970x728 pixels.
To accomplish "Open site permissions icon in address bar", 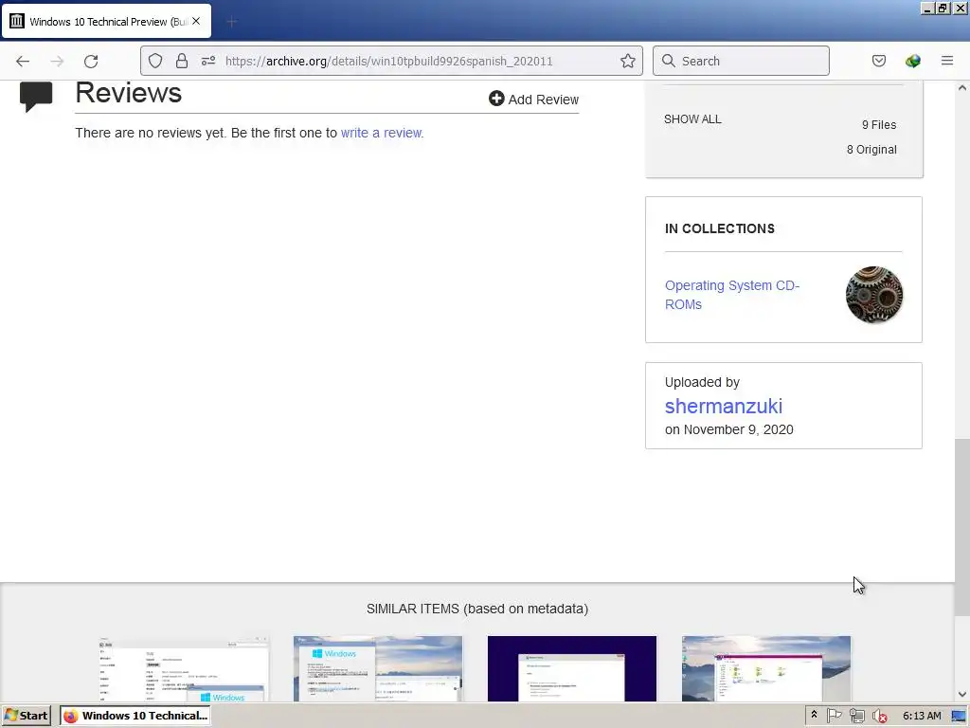I will click(x=208, y=61).
